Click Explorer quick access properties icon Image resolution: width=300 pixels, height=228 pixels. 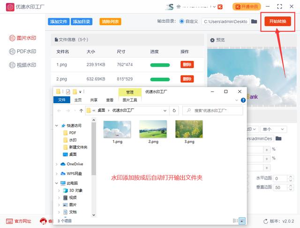coord(68,92)
